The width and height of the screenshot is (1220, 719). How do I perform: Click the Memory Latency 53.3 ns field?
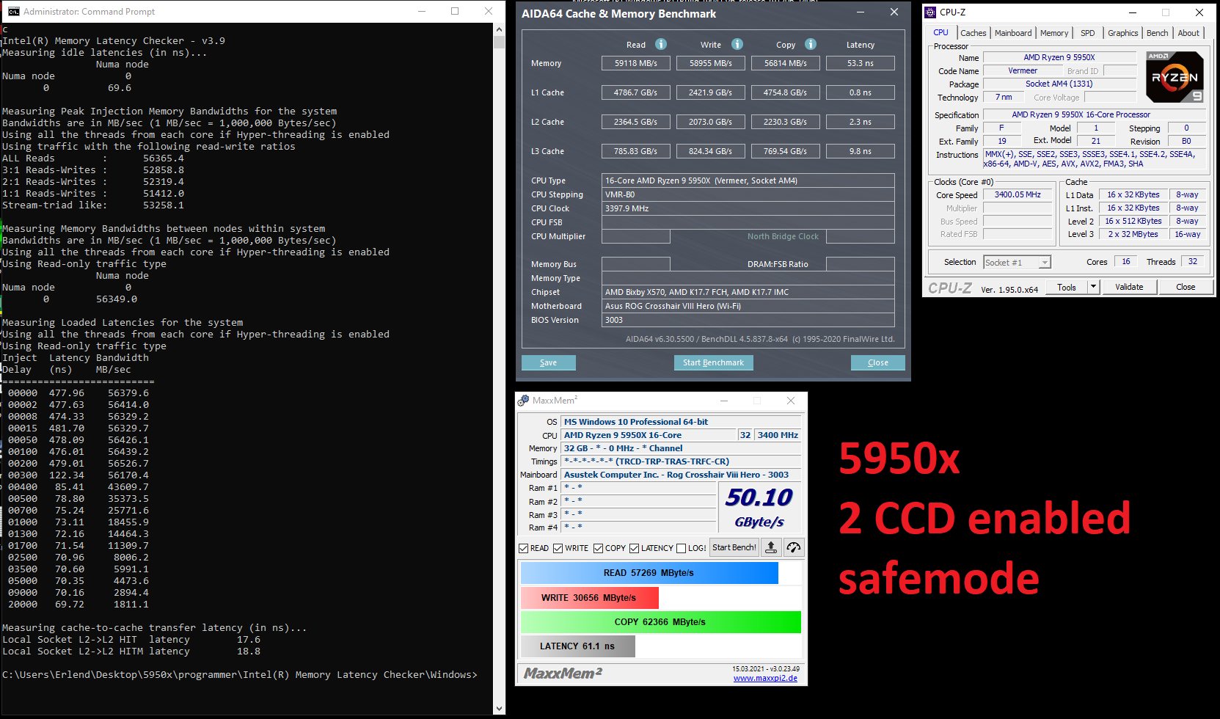point(861,63)
